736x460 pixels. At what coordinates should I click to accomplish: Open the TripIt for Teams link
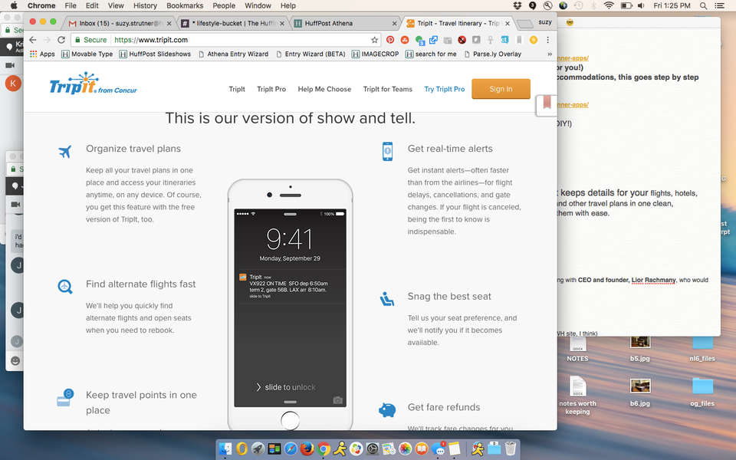(x=388, y=89)
